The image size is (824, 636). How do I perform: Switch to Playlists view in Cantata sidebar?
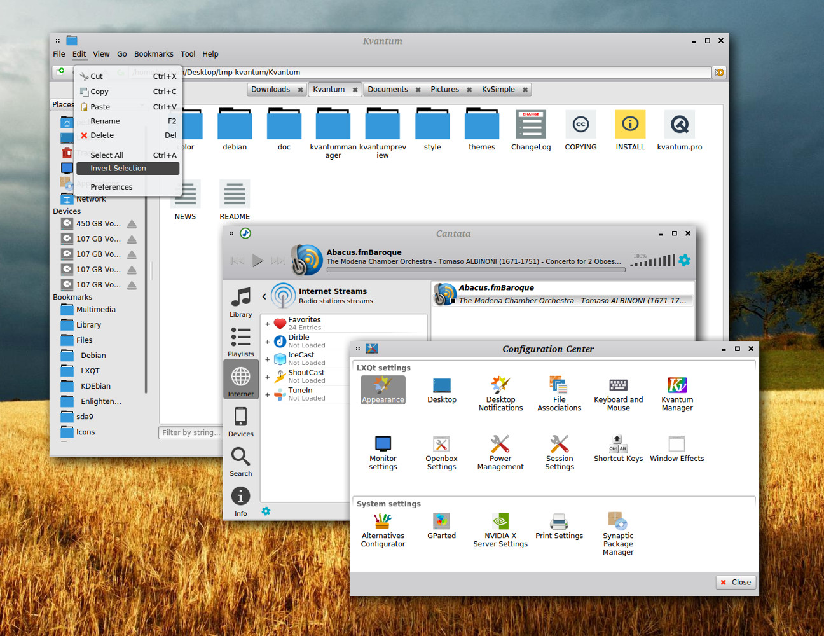[x=240, y=342]
